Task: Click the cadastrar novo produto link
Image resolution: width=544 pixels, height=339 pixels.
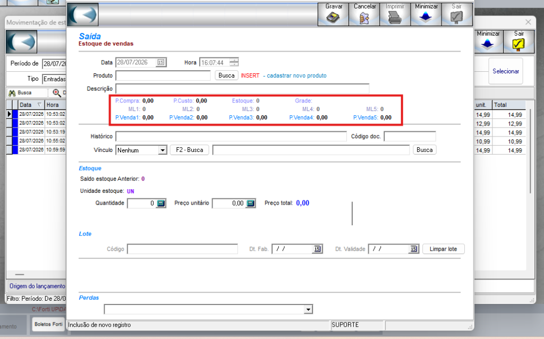Action: click(296, 75)
